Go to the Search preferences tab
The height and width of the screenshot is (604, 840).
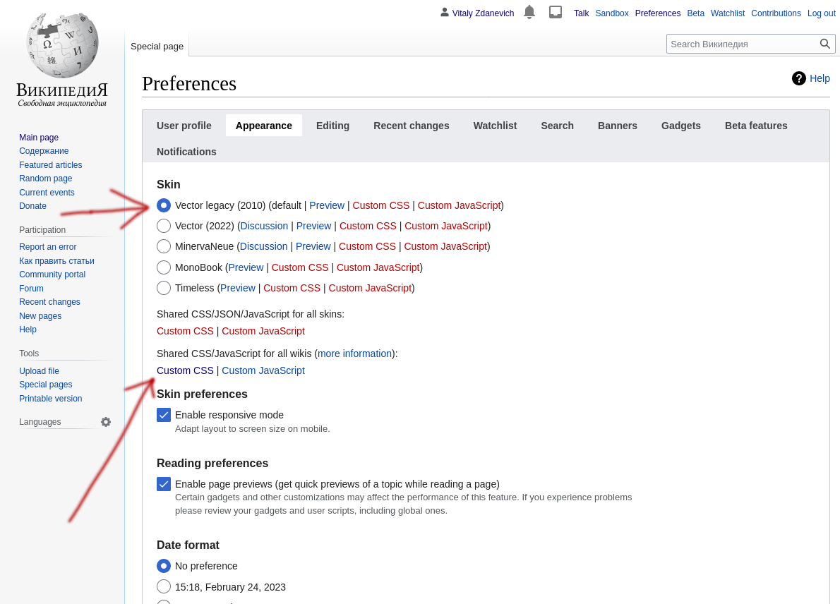click(557, 126)
